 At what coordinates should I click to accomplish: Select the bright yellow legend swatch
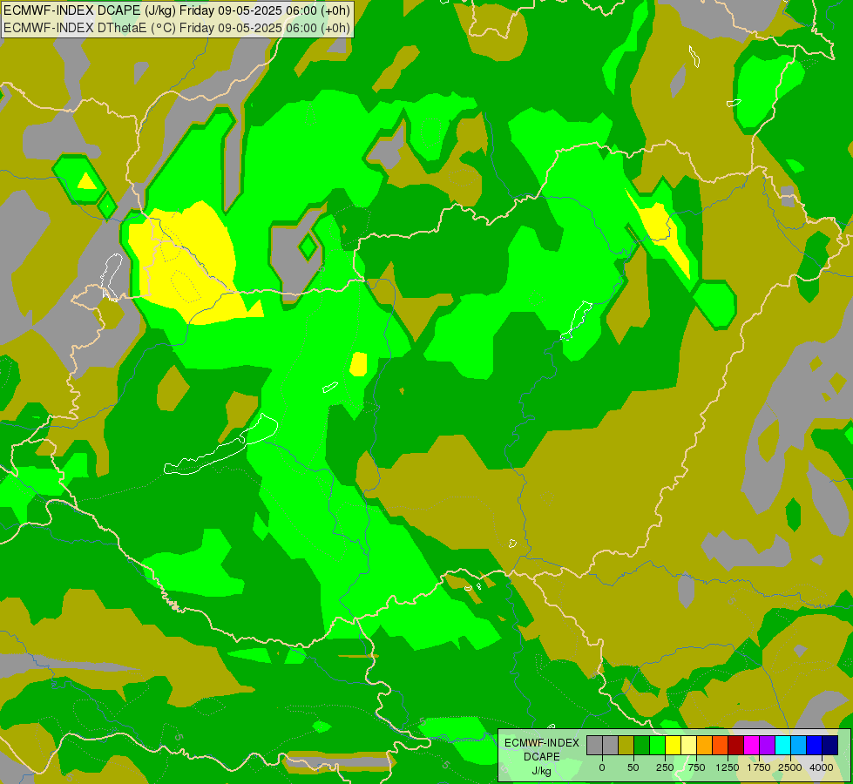(673, 746)
